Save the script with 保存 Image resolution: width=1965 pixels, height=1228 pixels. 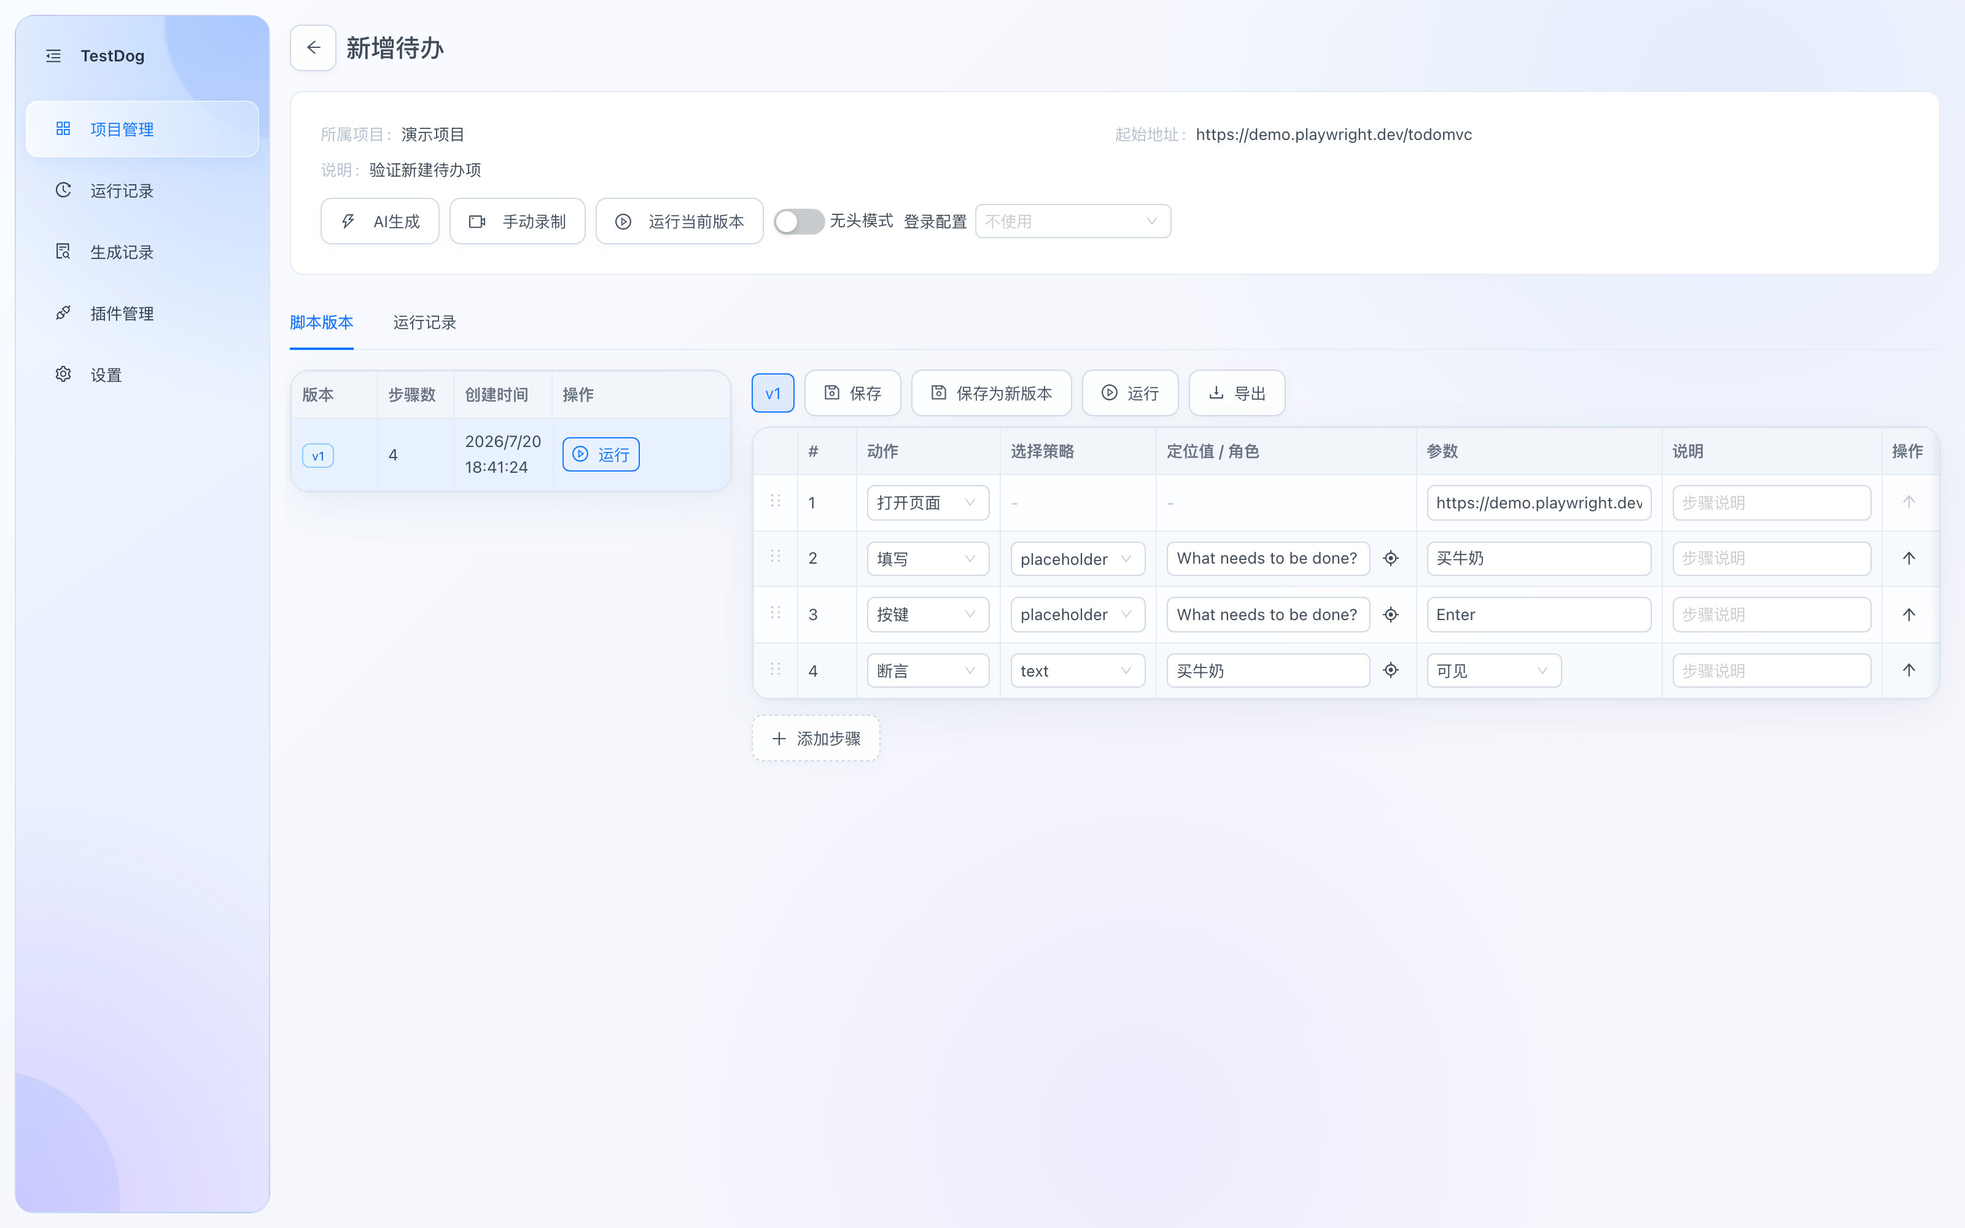click(x=852, y=393)
